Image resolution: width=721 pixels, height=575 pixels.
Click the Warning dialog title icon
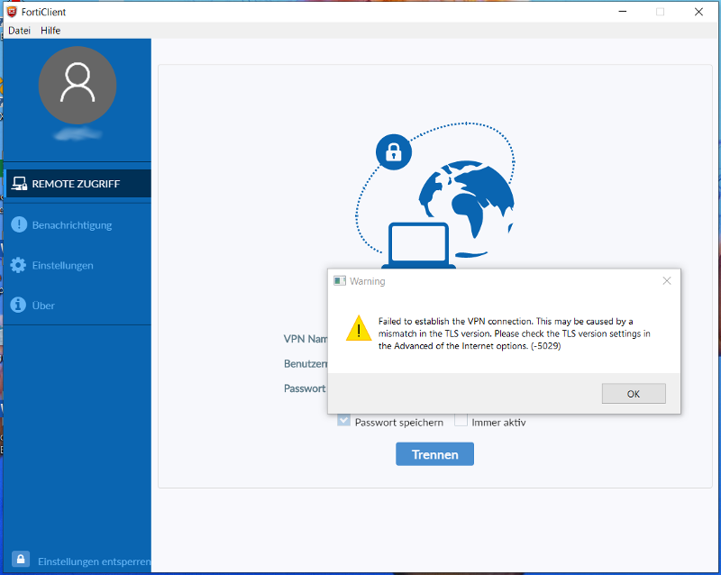[340, 280]
